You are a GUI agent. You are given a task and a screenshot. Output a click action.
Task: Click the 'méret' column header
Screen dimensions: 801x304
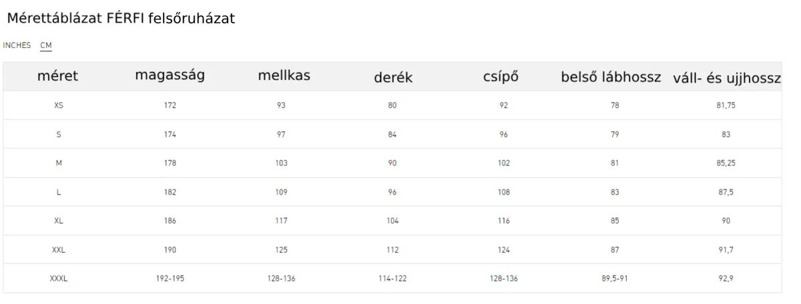click(57, 77)
